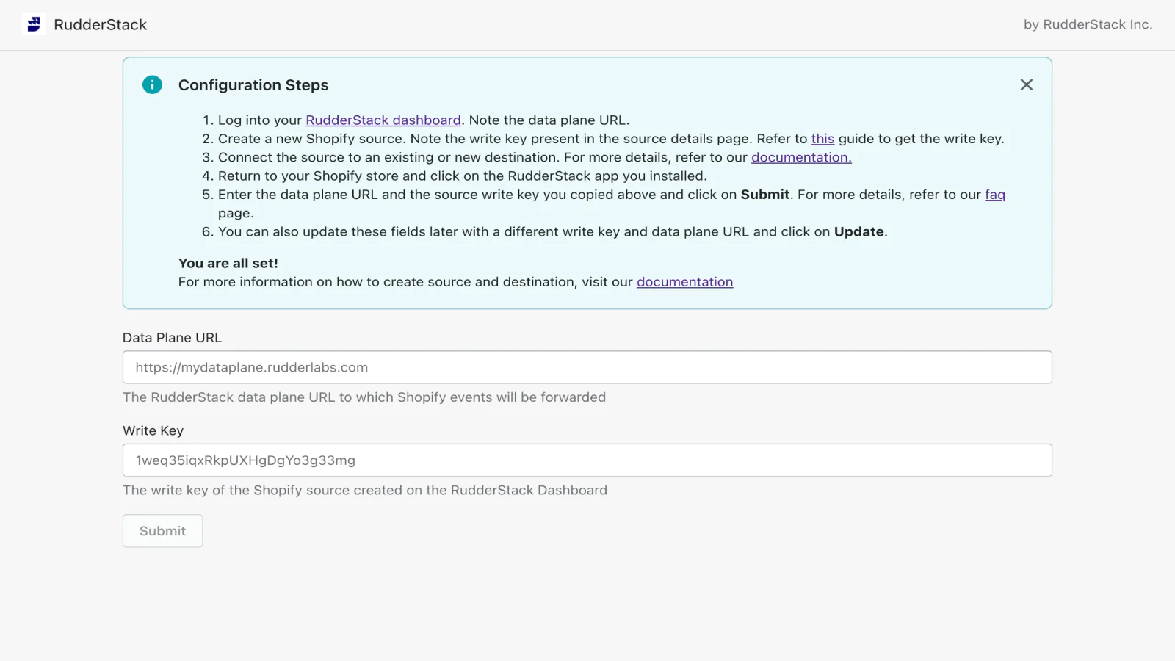Image resolution: width=1175 pixels, height=661 pixels.
Task: Click the RudderStack logo icon in the header
Action: tap(33, 24)
